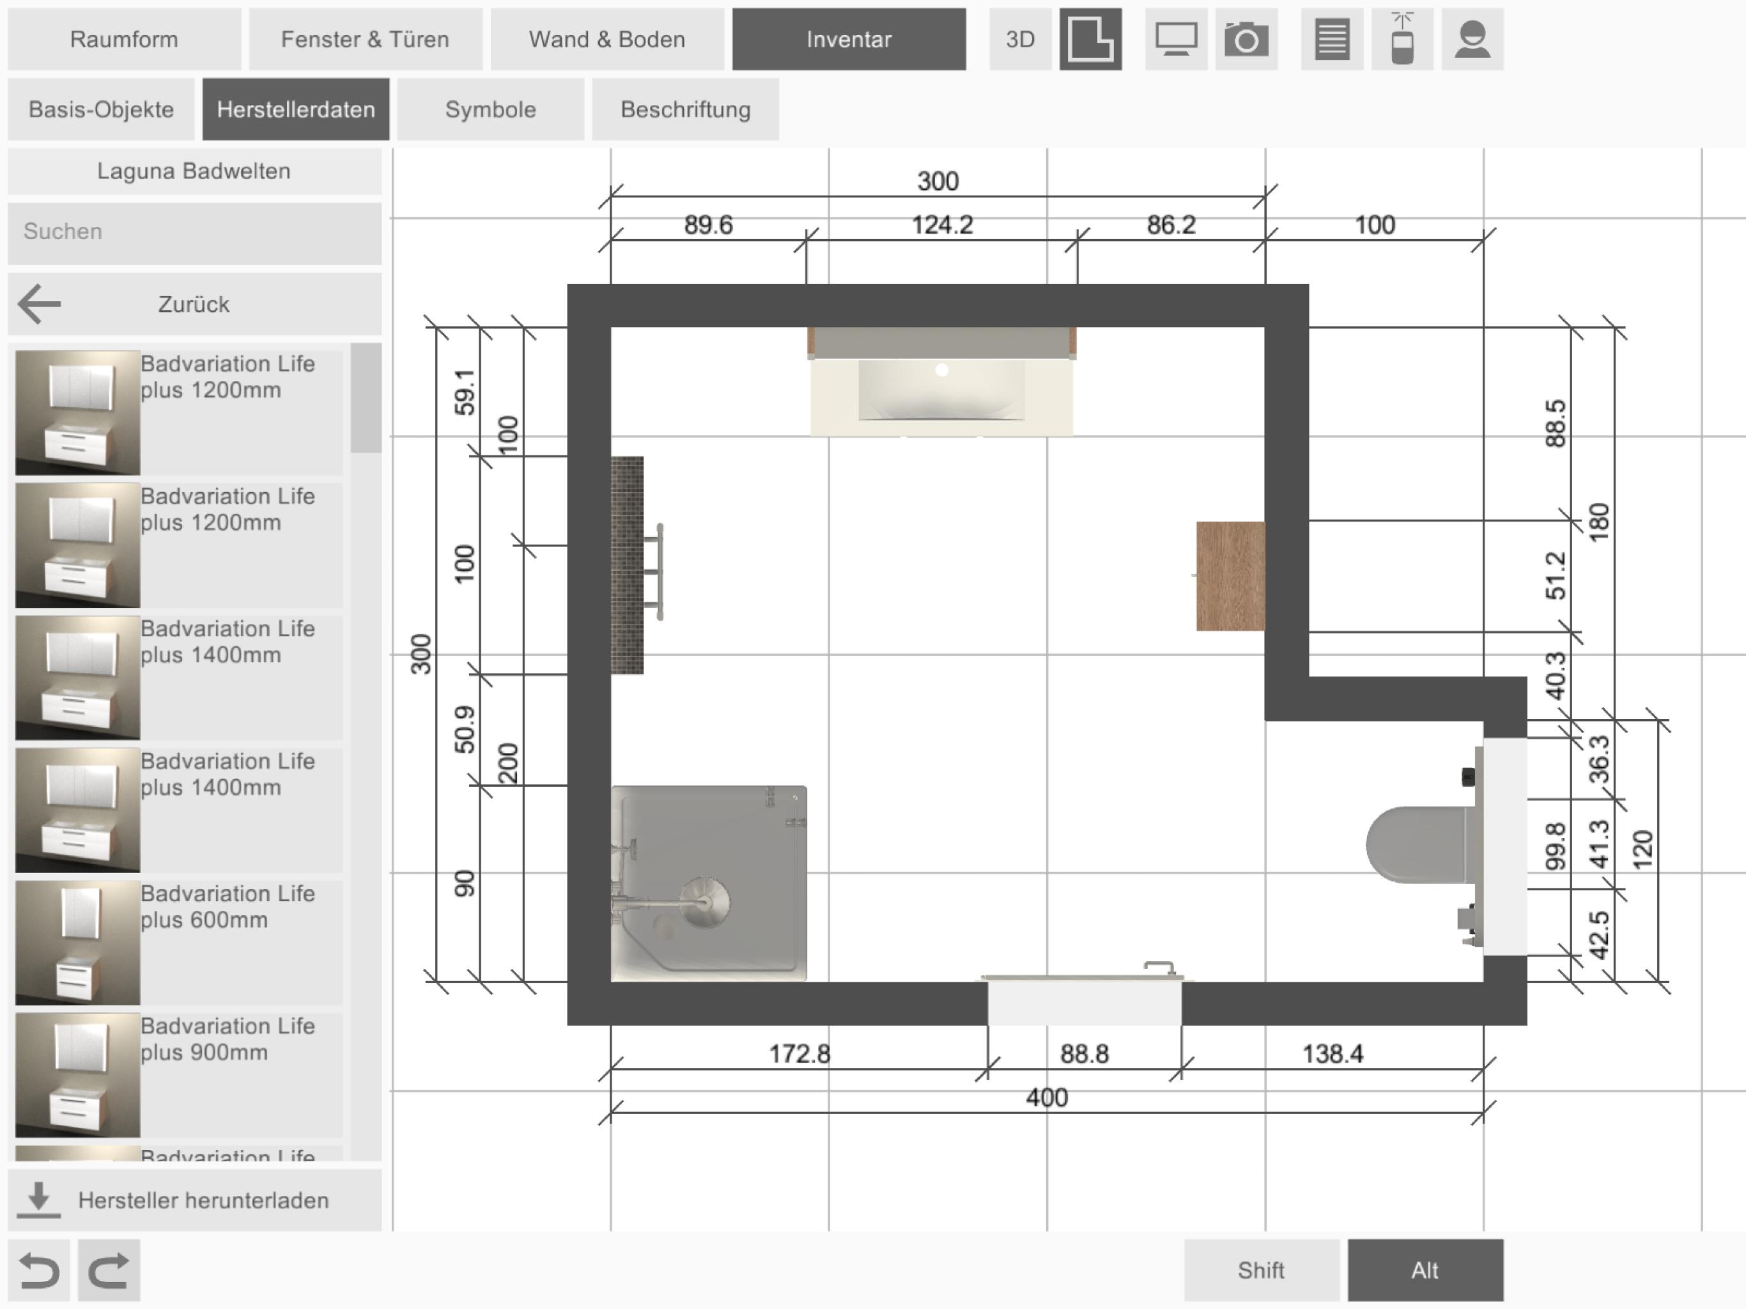Switch to Basis-Objekte sub-tab
Screen dimensions: 1746x1309
click(101, 109)
